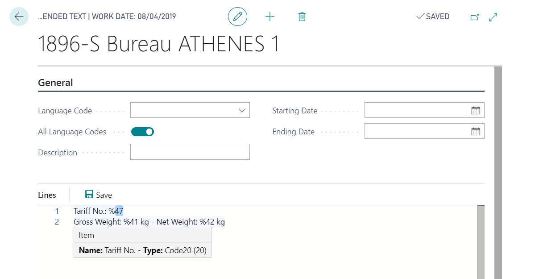Click the pencil edit icon
This screenshot has height=279, width=539.
(x=237, y=17)
